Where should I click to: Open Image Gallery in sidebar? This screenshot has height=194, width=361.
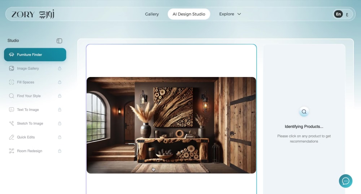click(35, 68)
